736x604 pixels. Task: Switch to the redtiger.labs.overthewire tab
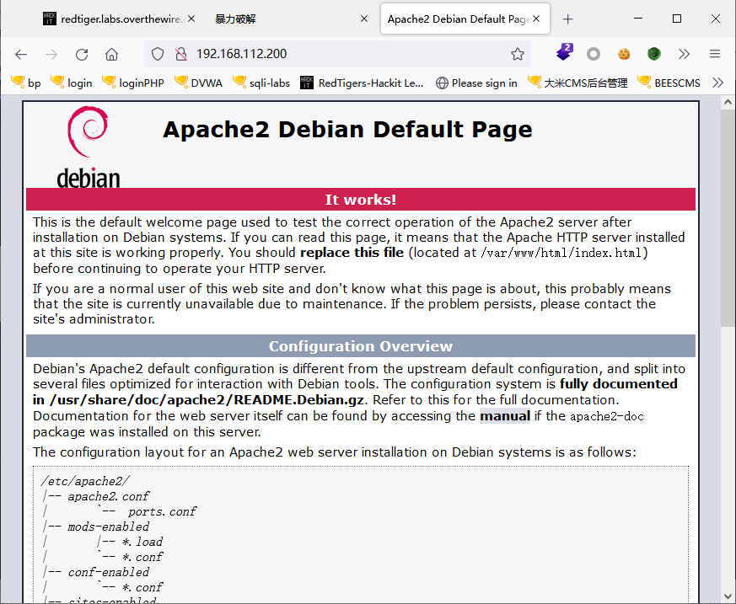point(118,19)
